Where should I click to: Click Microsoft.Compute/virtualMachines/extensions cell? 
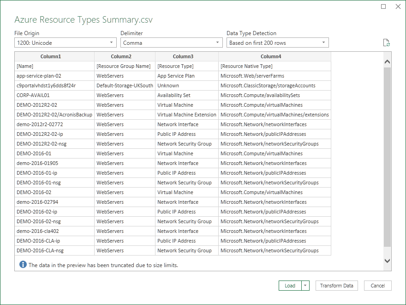[x=275, y=115]
